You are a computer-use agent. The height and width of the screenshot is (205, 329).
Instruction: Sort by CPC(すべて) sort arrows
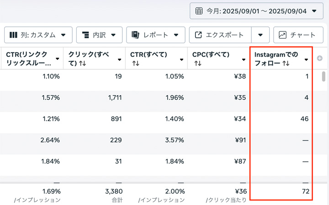(198, 63)
